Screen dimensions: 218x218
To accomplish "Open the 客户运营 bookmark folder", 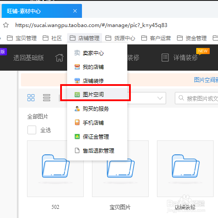I will pos(156,38).
